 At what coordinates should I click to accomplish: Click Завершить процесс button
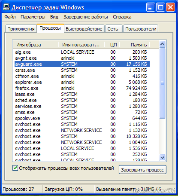[142, 170]
